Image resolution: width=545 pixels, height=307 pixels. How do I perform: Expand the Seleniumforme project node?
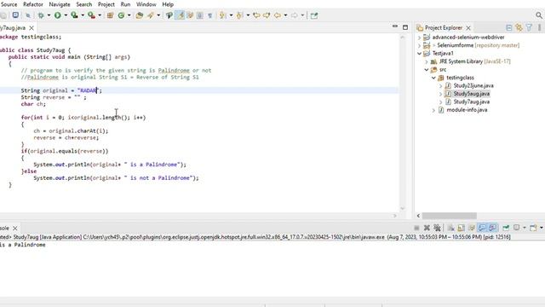(419, 45)
